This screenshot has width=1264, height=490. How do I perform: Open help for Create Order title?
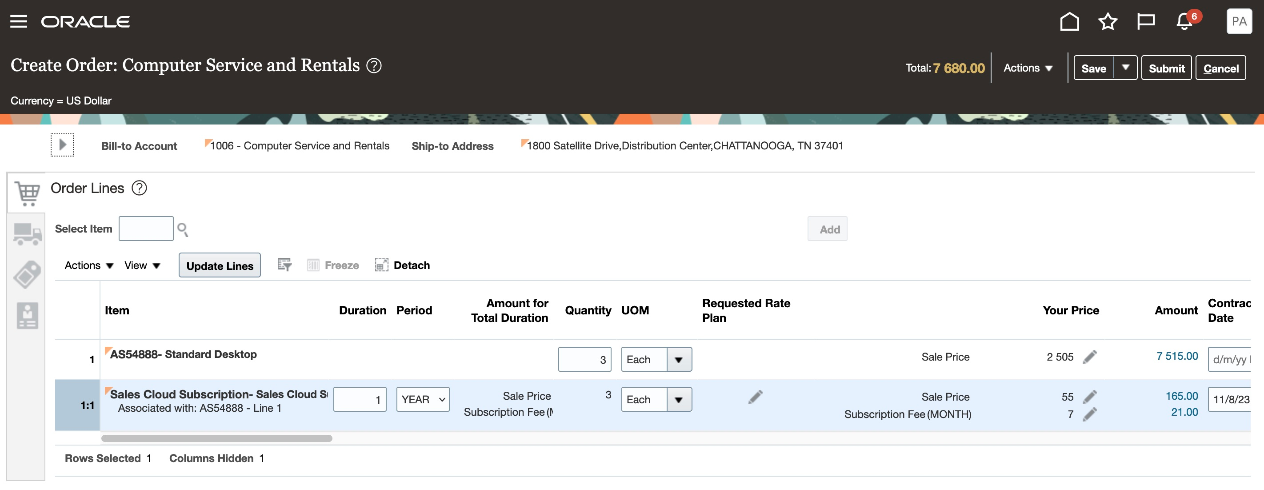(374, 65)
